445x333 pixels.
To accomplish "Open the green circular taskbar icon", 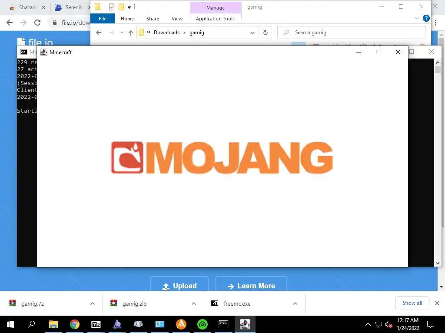I will pos(203,324).
